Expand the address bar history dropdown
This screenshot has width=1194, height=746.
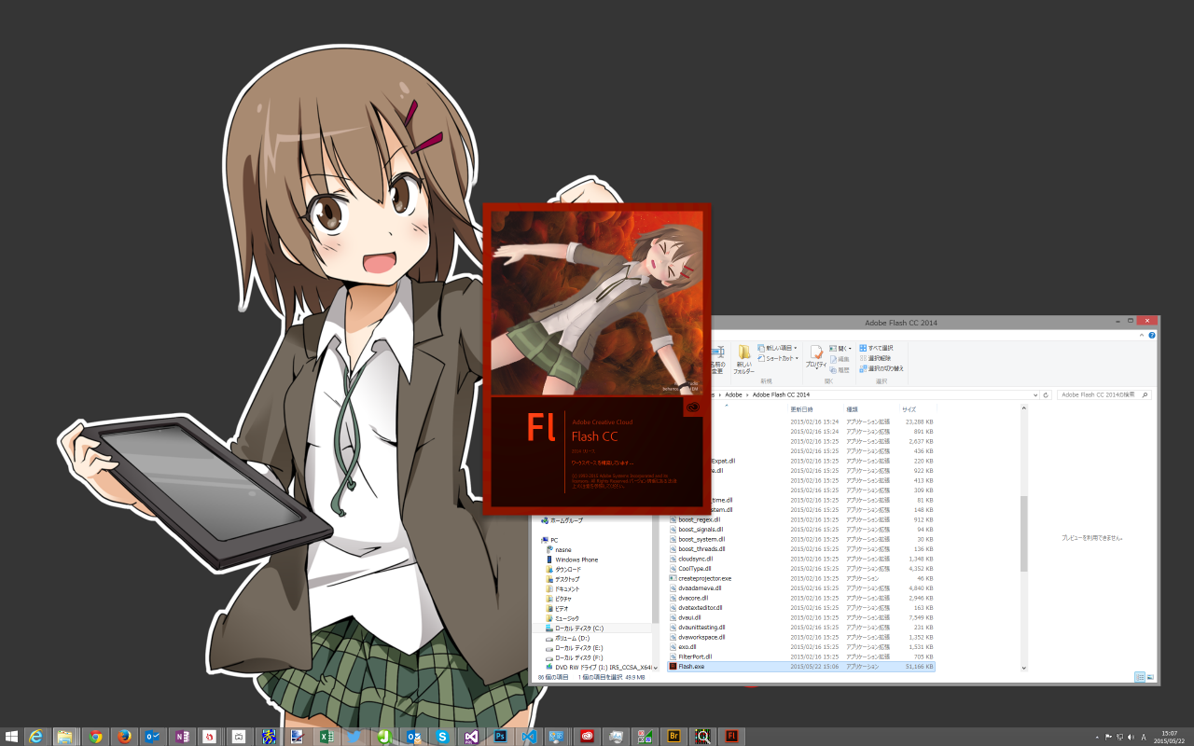[1034, 394]
